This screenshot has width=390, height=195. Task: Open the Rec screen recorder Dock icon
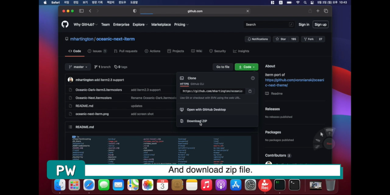(265, 185)
